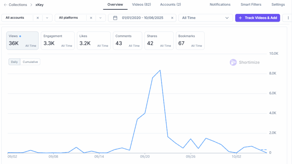Open the Accounts (2) tab
The image size is (292, 164).
click(x=170, y=5)
